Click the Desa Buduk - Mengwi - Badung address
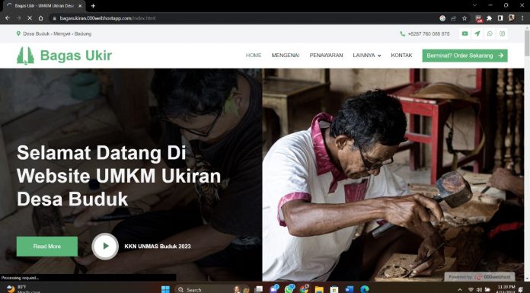 (57, 33)
